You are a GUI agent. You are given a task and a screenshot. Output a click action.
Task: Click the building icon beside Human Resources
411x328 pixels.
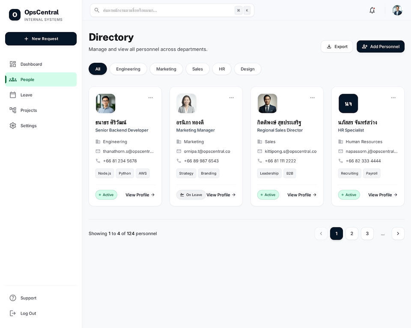340,141
